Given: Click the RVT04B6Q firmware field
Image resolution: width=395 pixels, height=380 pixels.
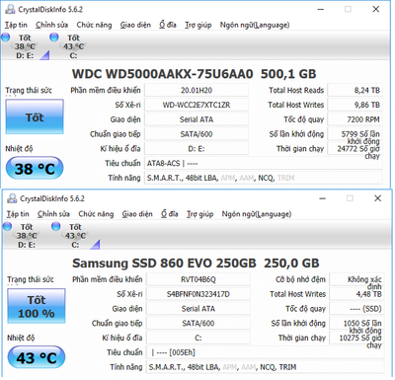Looking at the screenshot, I should click(198, 279).
